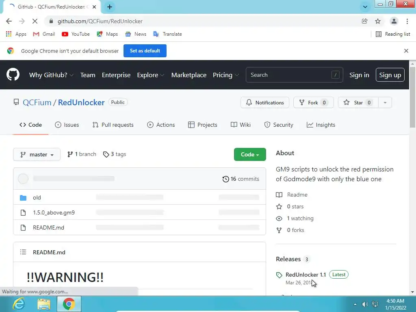Open News bookmark

tap(136, 34)
